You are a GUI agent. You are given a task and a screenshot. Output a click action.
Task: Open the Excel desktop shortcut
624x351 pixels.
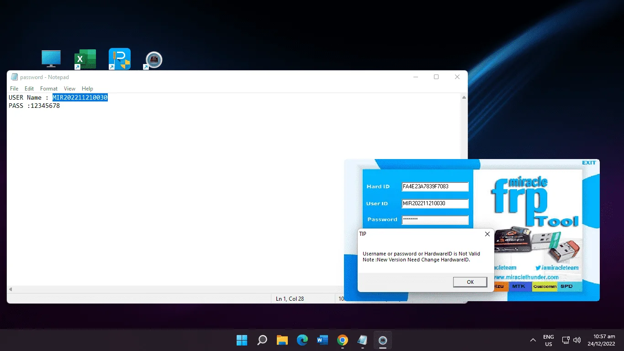click(x=85, y=59)
